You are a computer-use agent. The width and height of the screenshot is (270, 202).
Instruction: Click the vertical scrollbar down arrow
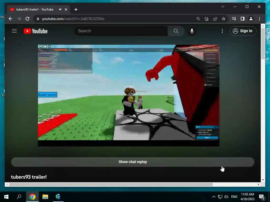tap(263, 180)
